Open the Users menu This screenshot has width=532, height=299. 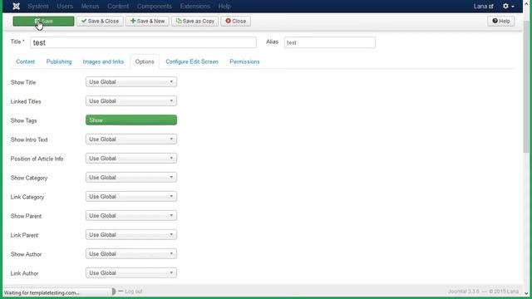(65, 6)
